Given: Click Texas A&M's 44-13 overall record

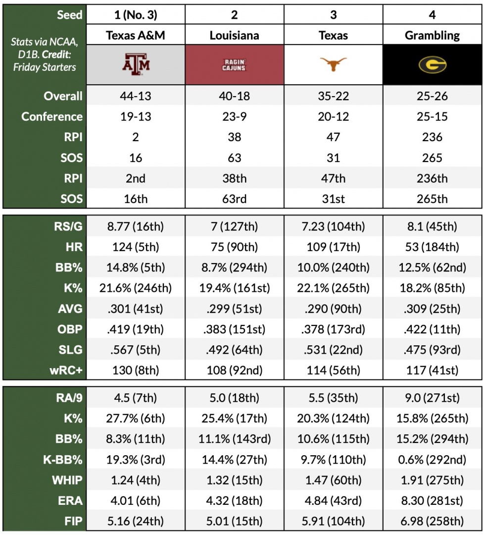Looking at the screenshot, I should (x=136, y=96).
